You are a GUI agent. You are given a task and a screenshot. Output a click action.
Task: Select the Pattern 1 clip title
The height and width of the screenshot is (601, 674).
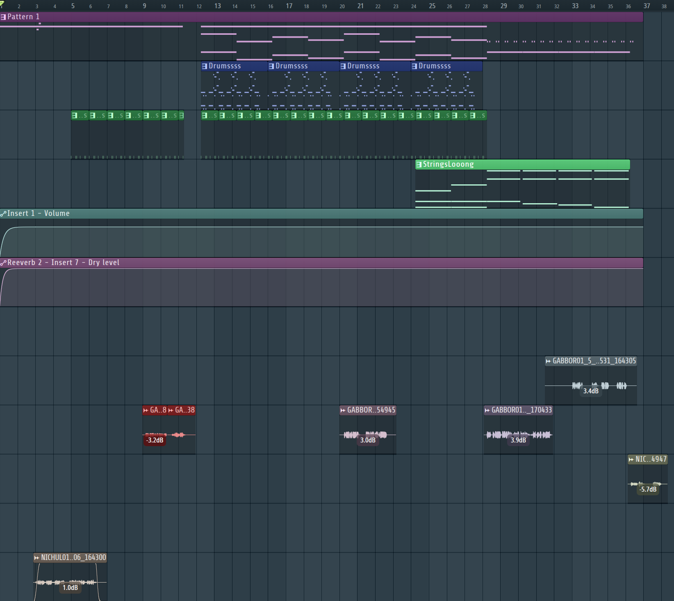click(23, 17)
